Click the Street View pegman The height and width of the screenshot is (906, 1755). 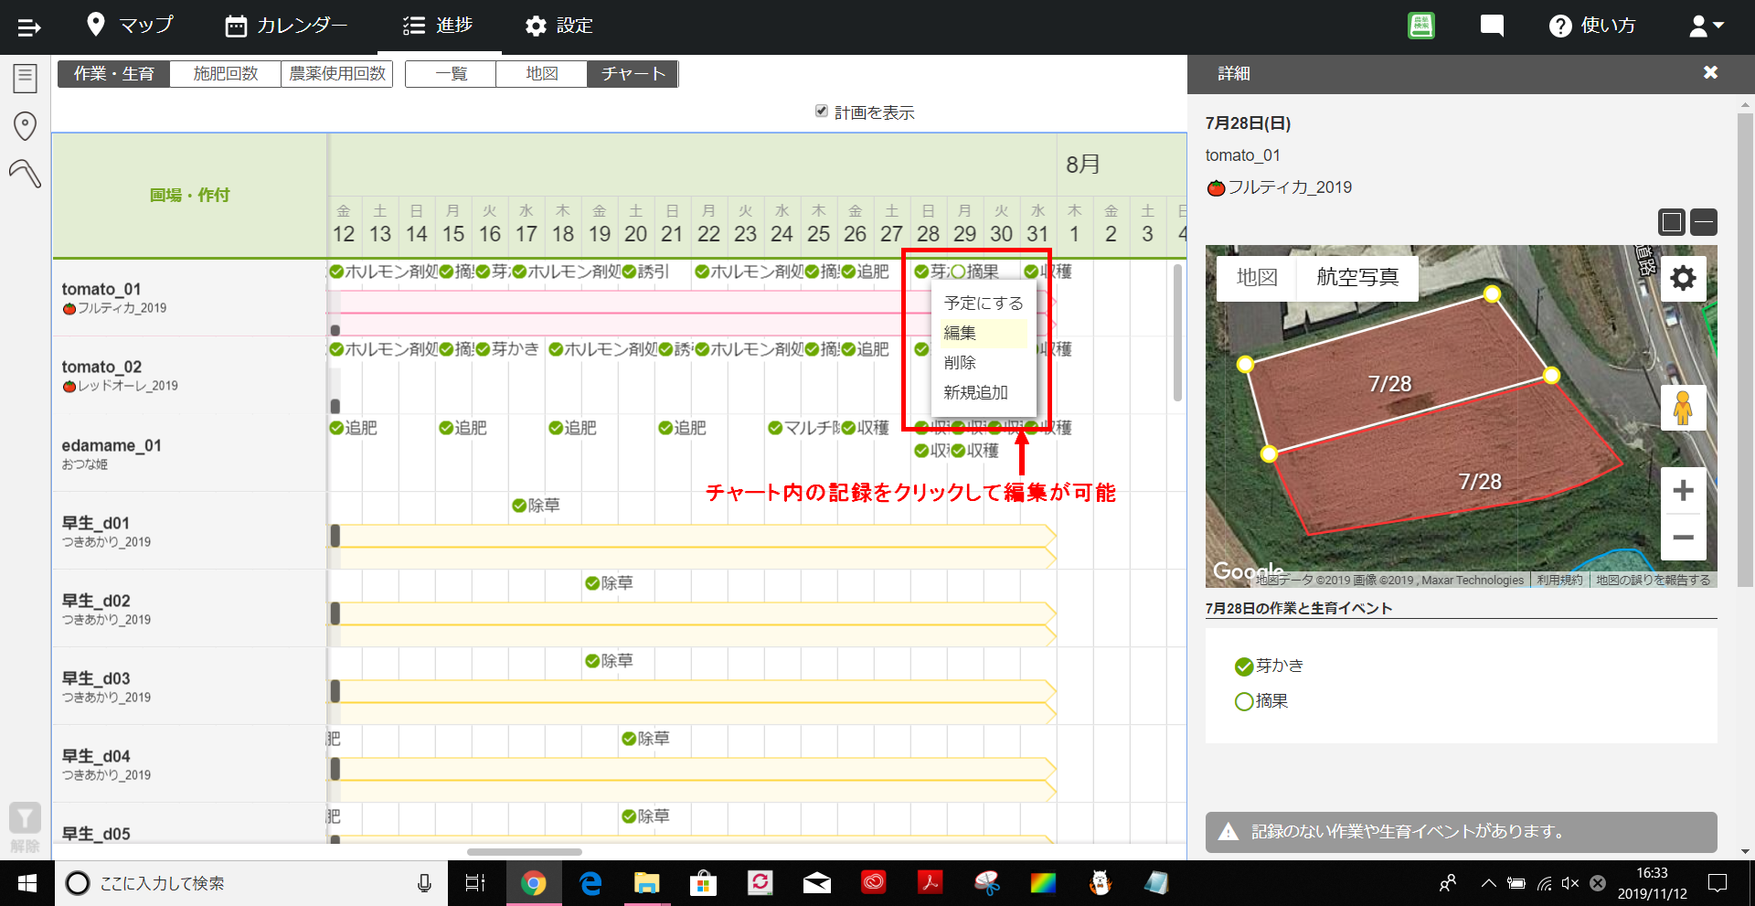point(1683,407)
